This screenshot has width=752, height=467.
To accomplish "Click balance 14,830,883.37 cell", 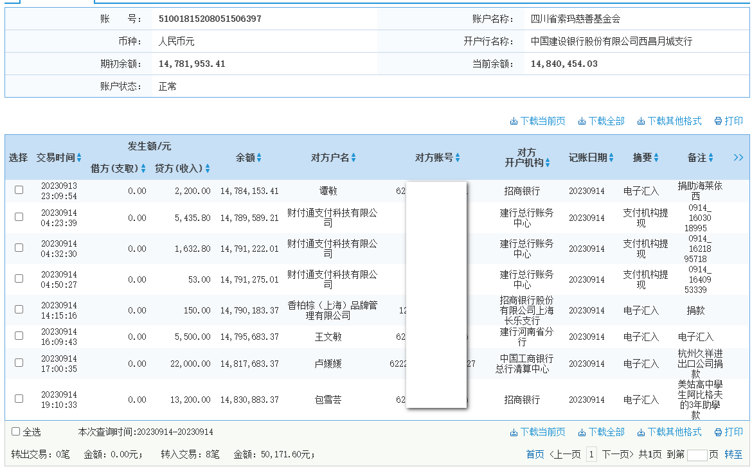I will click(x=249, y=400).
